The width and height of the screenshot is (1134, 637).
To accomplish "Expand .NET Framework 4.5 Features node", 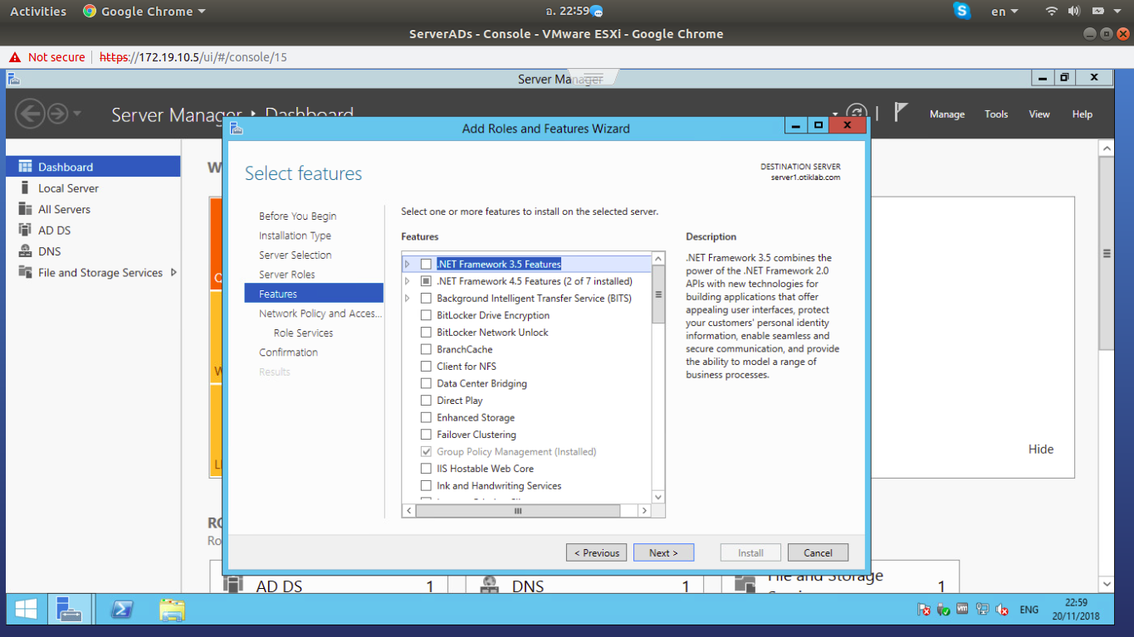I will (x=407, y=281).
